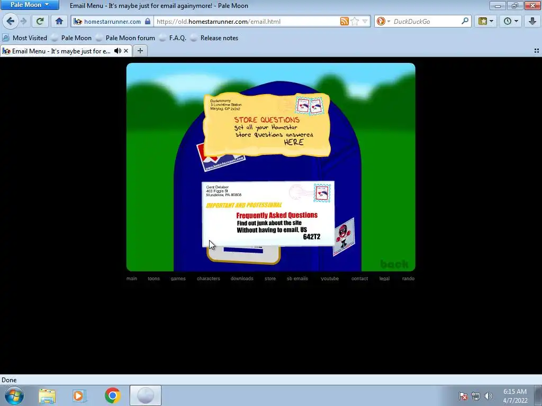Open the DuckDuckGo search engine selector
The image size is (542, 406).
pos(383,21)
